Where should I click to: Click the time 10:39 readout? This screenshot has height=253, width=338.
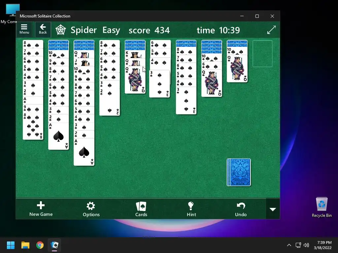[218, 30]
